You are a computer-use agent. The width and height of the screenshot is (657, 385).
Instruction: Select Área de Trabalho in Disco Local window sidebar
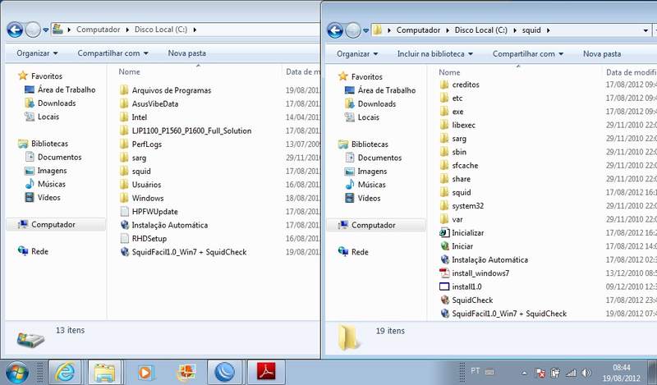click(60, 89)
